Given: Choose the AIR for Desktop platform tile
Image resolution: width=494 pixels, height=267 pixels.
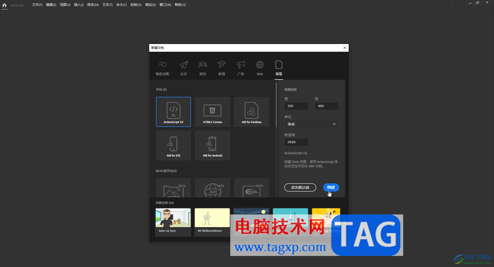Looking at the screenshot, I should (252, 112).
